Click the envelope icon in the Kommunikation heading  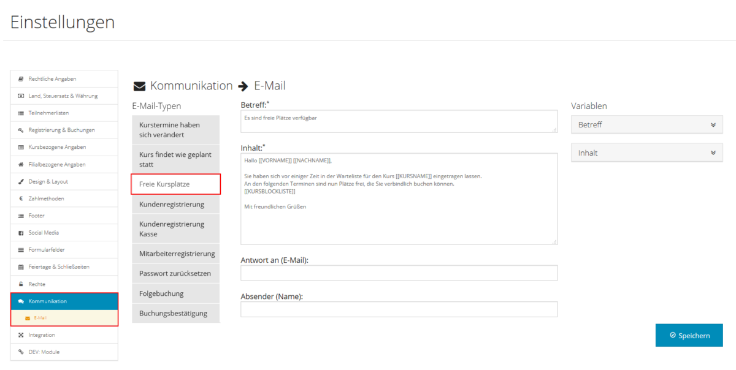click(139, 86)
